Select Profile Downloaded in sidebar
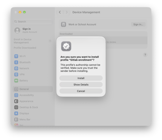Image resolution: width=162 pixels, height=140 pixels. (x=25, y=48)
